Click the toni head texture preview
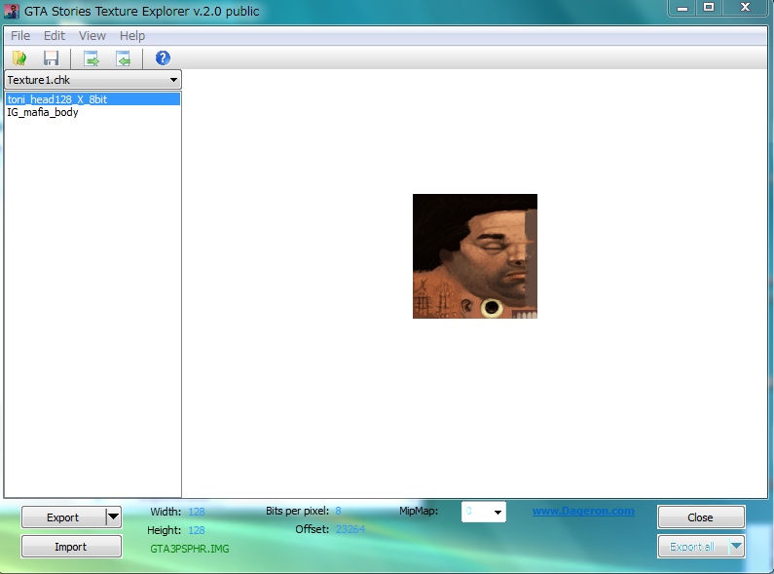Image resolution: width=774 pixels, height=574 pixels. tap(475, 256)
